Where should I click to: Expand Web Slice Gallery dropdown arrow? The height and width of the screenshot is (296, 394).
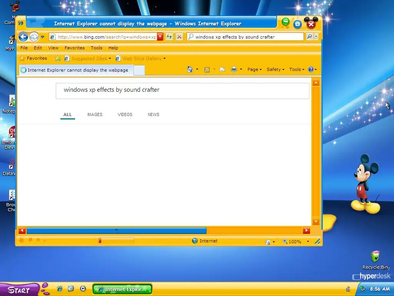coord(164,59)
